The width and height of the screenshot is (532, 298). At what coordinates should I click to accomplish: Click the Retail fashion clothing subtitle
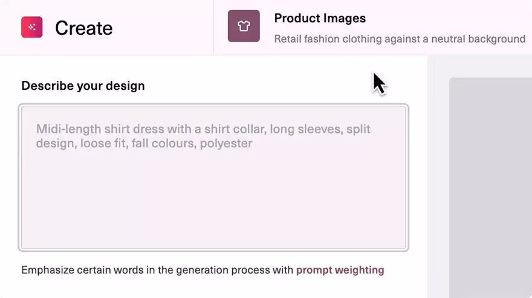point(400,39)
